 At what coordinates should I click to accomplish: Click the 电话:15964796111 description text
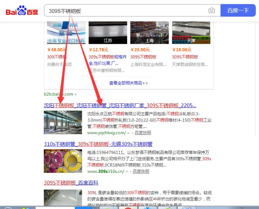(149, 159)
